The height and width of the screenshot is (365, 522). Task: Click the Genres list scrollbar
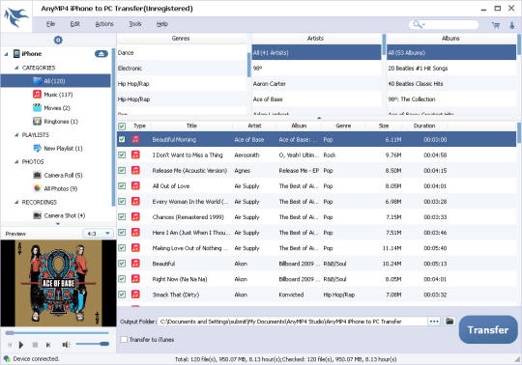[248, 65]
